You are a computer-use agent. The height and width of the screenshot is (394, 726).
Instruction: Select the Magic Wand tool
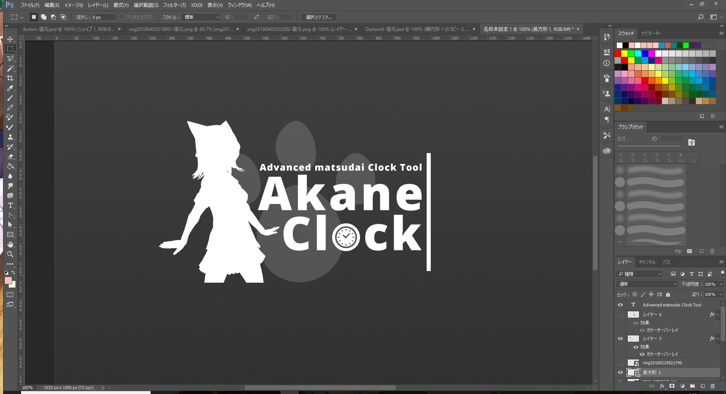point(10,68)
